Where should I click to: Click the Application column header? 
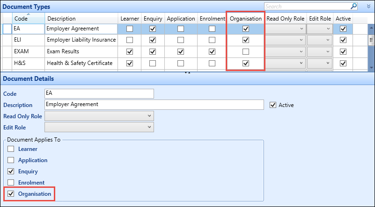click(181, 18)
